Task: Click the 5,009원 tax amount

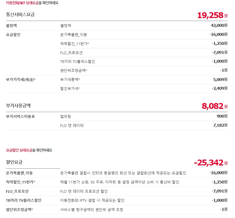Action: tap(220, 79)
